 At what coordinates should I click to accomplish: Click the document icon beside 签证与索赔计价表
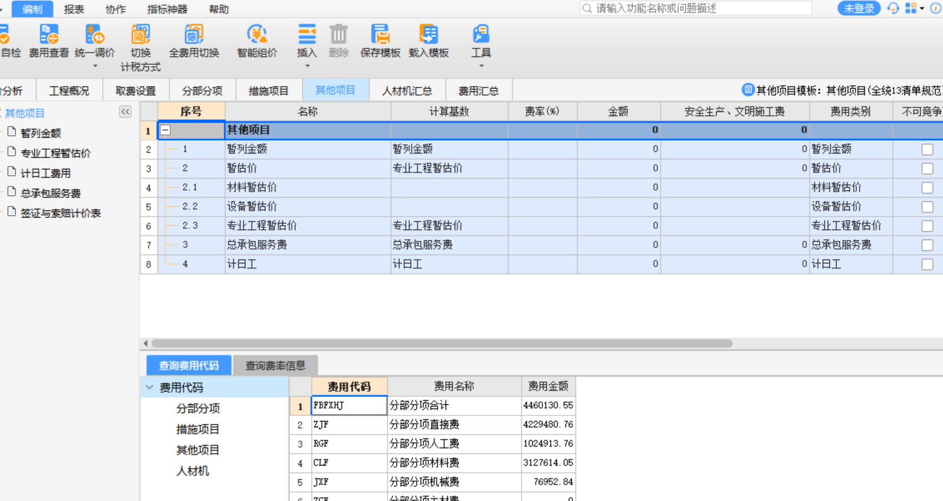click(x=12, y=211)
